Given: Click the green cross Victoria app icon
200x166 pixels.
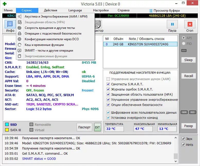Looking at the screenshot, I should coord(5,4).
